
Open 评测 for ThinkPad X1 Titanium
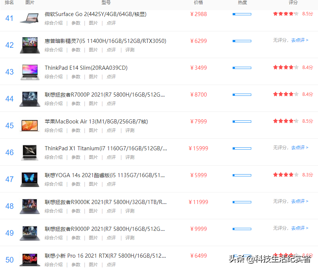[130, 157]
